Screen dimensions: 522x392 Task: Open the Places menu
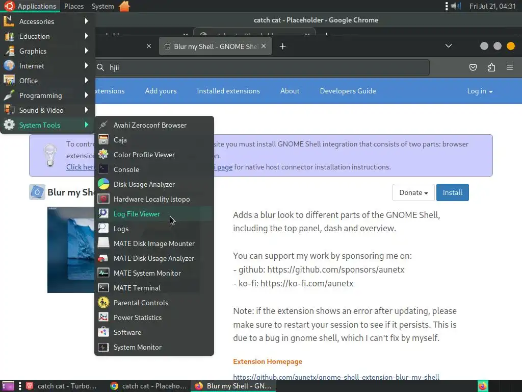tap(74, 6)
